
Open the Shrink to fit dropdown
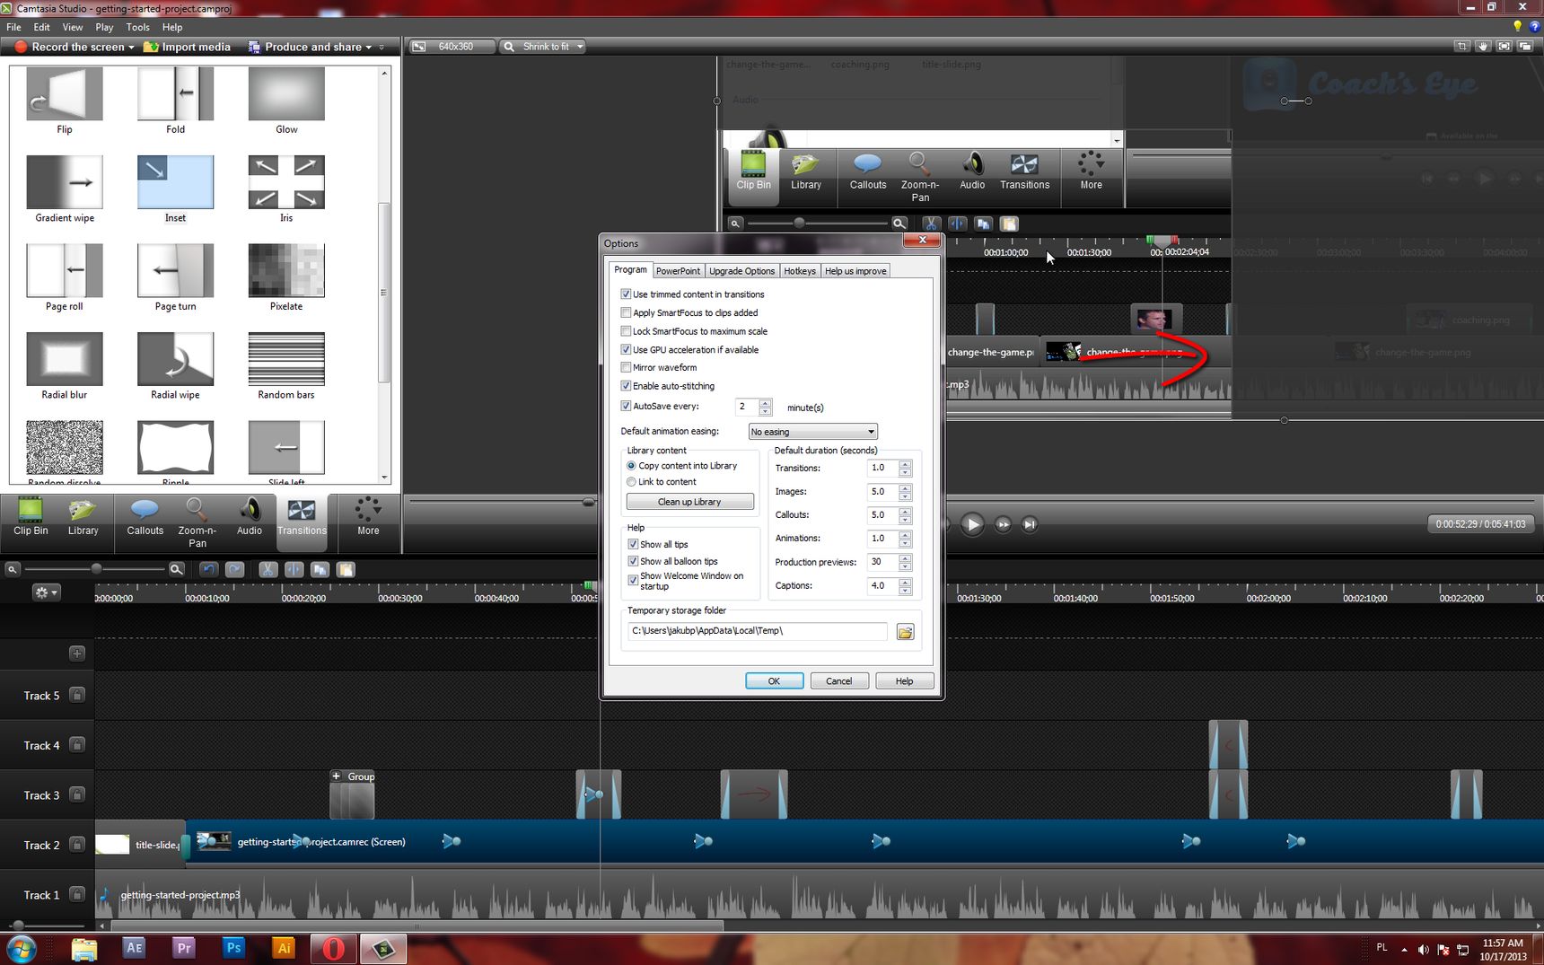click(544, 47)
